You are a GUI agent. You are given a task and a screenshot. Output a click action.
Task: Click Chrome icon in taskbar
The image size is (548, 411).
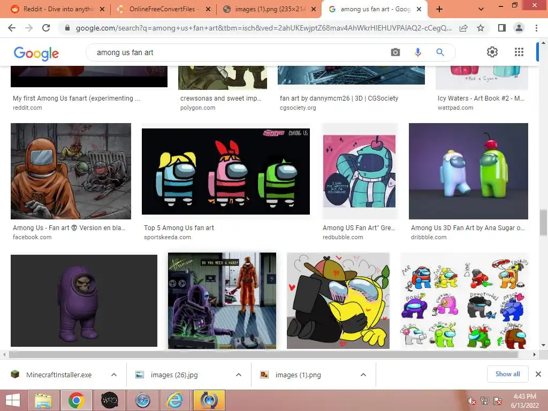[76, 400]
